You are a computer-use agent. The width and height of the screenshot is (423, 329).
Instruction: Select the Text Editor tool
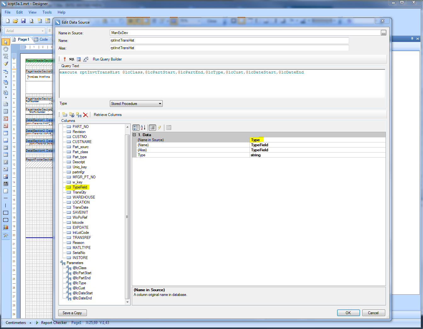tap(6, 56)
